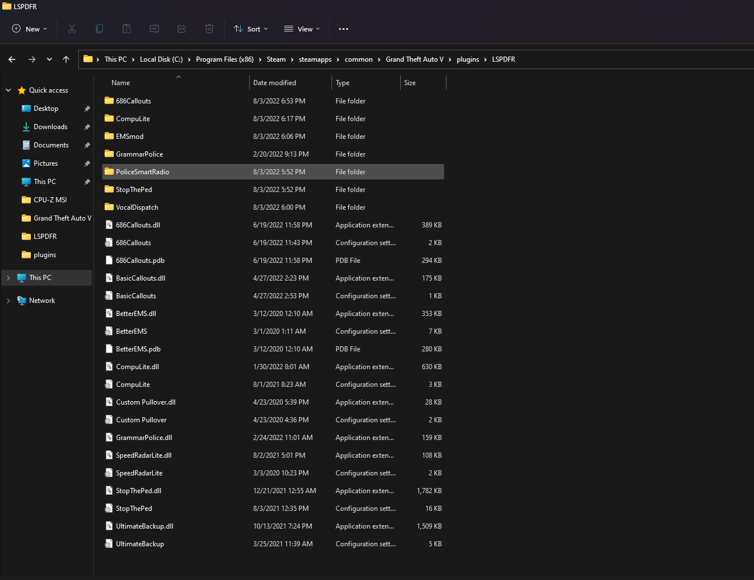Click the Cut scissors icon in toolbar
This screenshot has width=754, height=580.
click(x=72, y=29)
